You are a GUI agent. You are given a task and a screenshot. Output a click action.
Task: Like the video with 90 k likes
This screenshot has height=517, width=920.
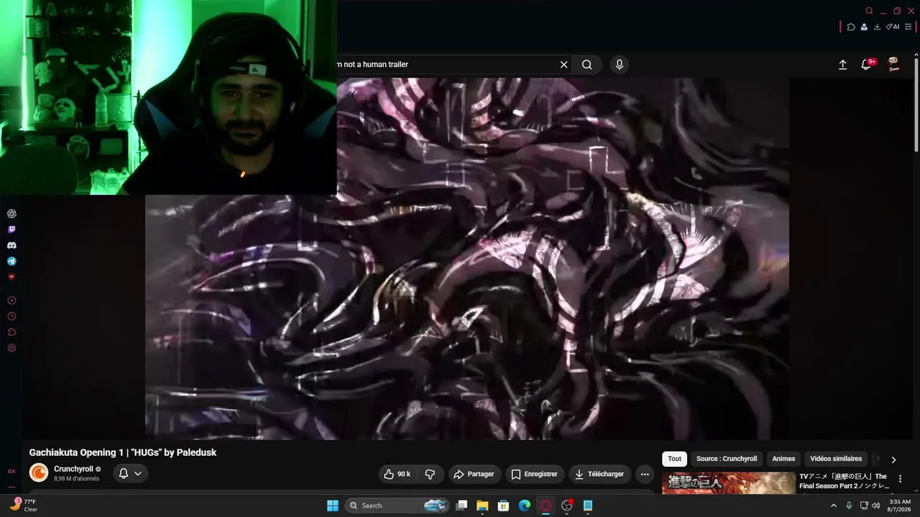(397, 474)
